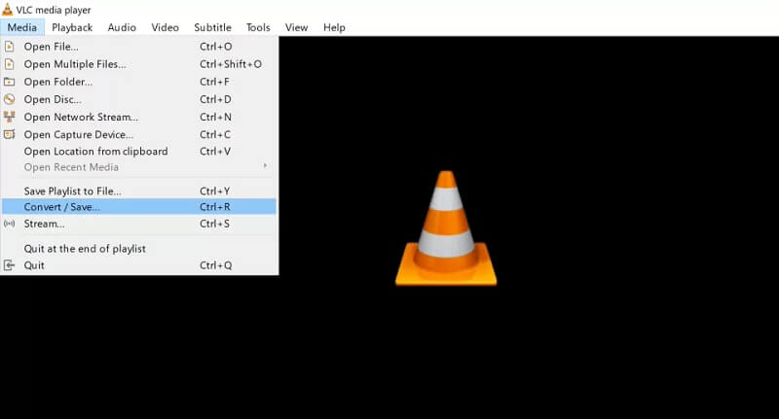Click the Open Disc icon

[9, 99]
